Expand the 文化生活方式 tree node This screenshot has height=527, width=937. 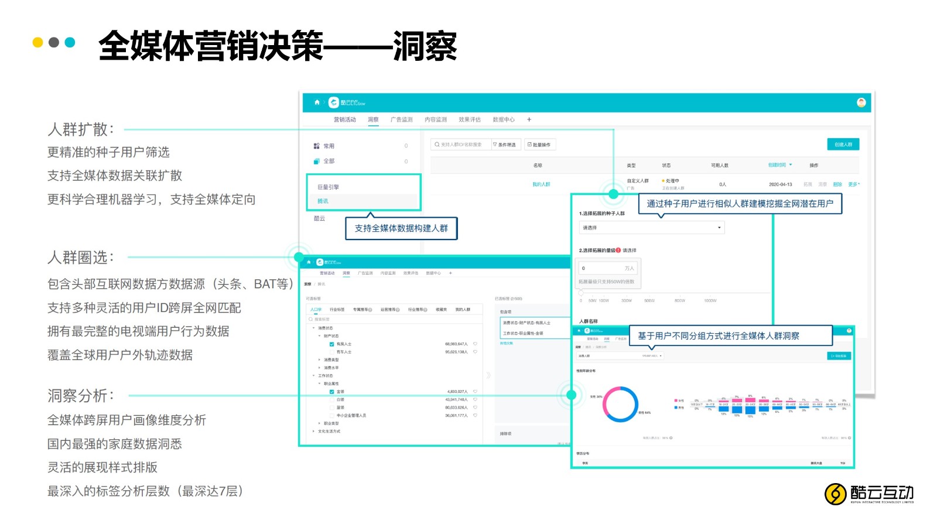click(313, 431)
